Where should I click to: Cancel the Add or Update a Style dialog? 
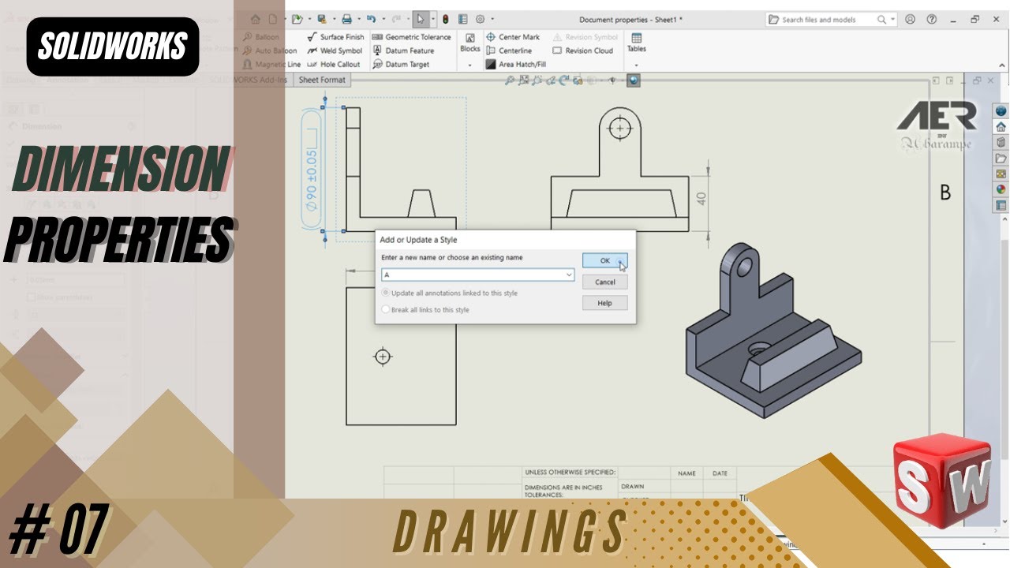604,282
